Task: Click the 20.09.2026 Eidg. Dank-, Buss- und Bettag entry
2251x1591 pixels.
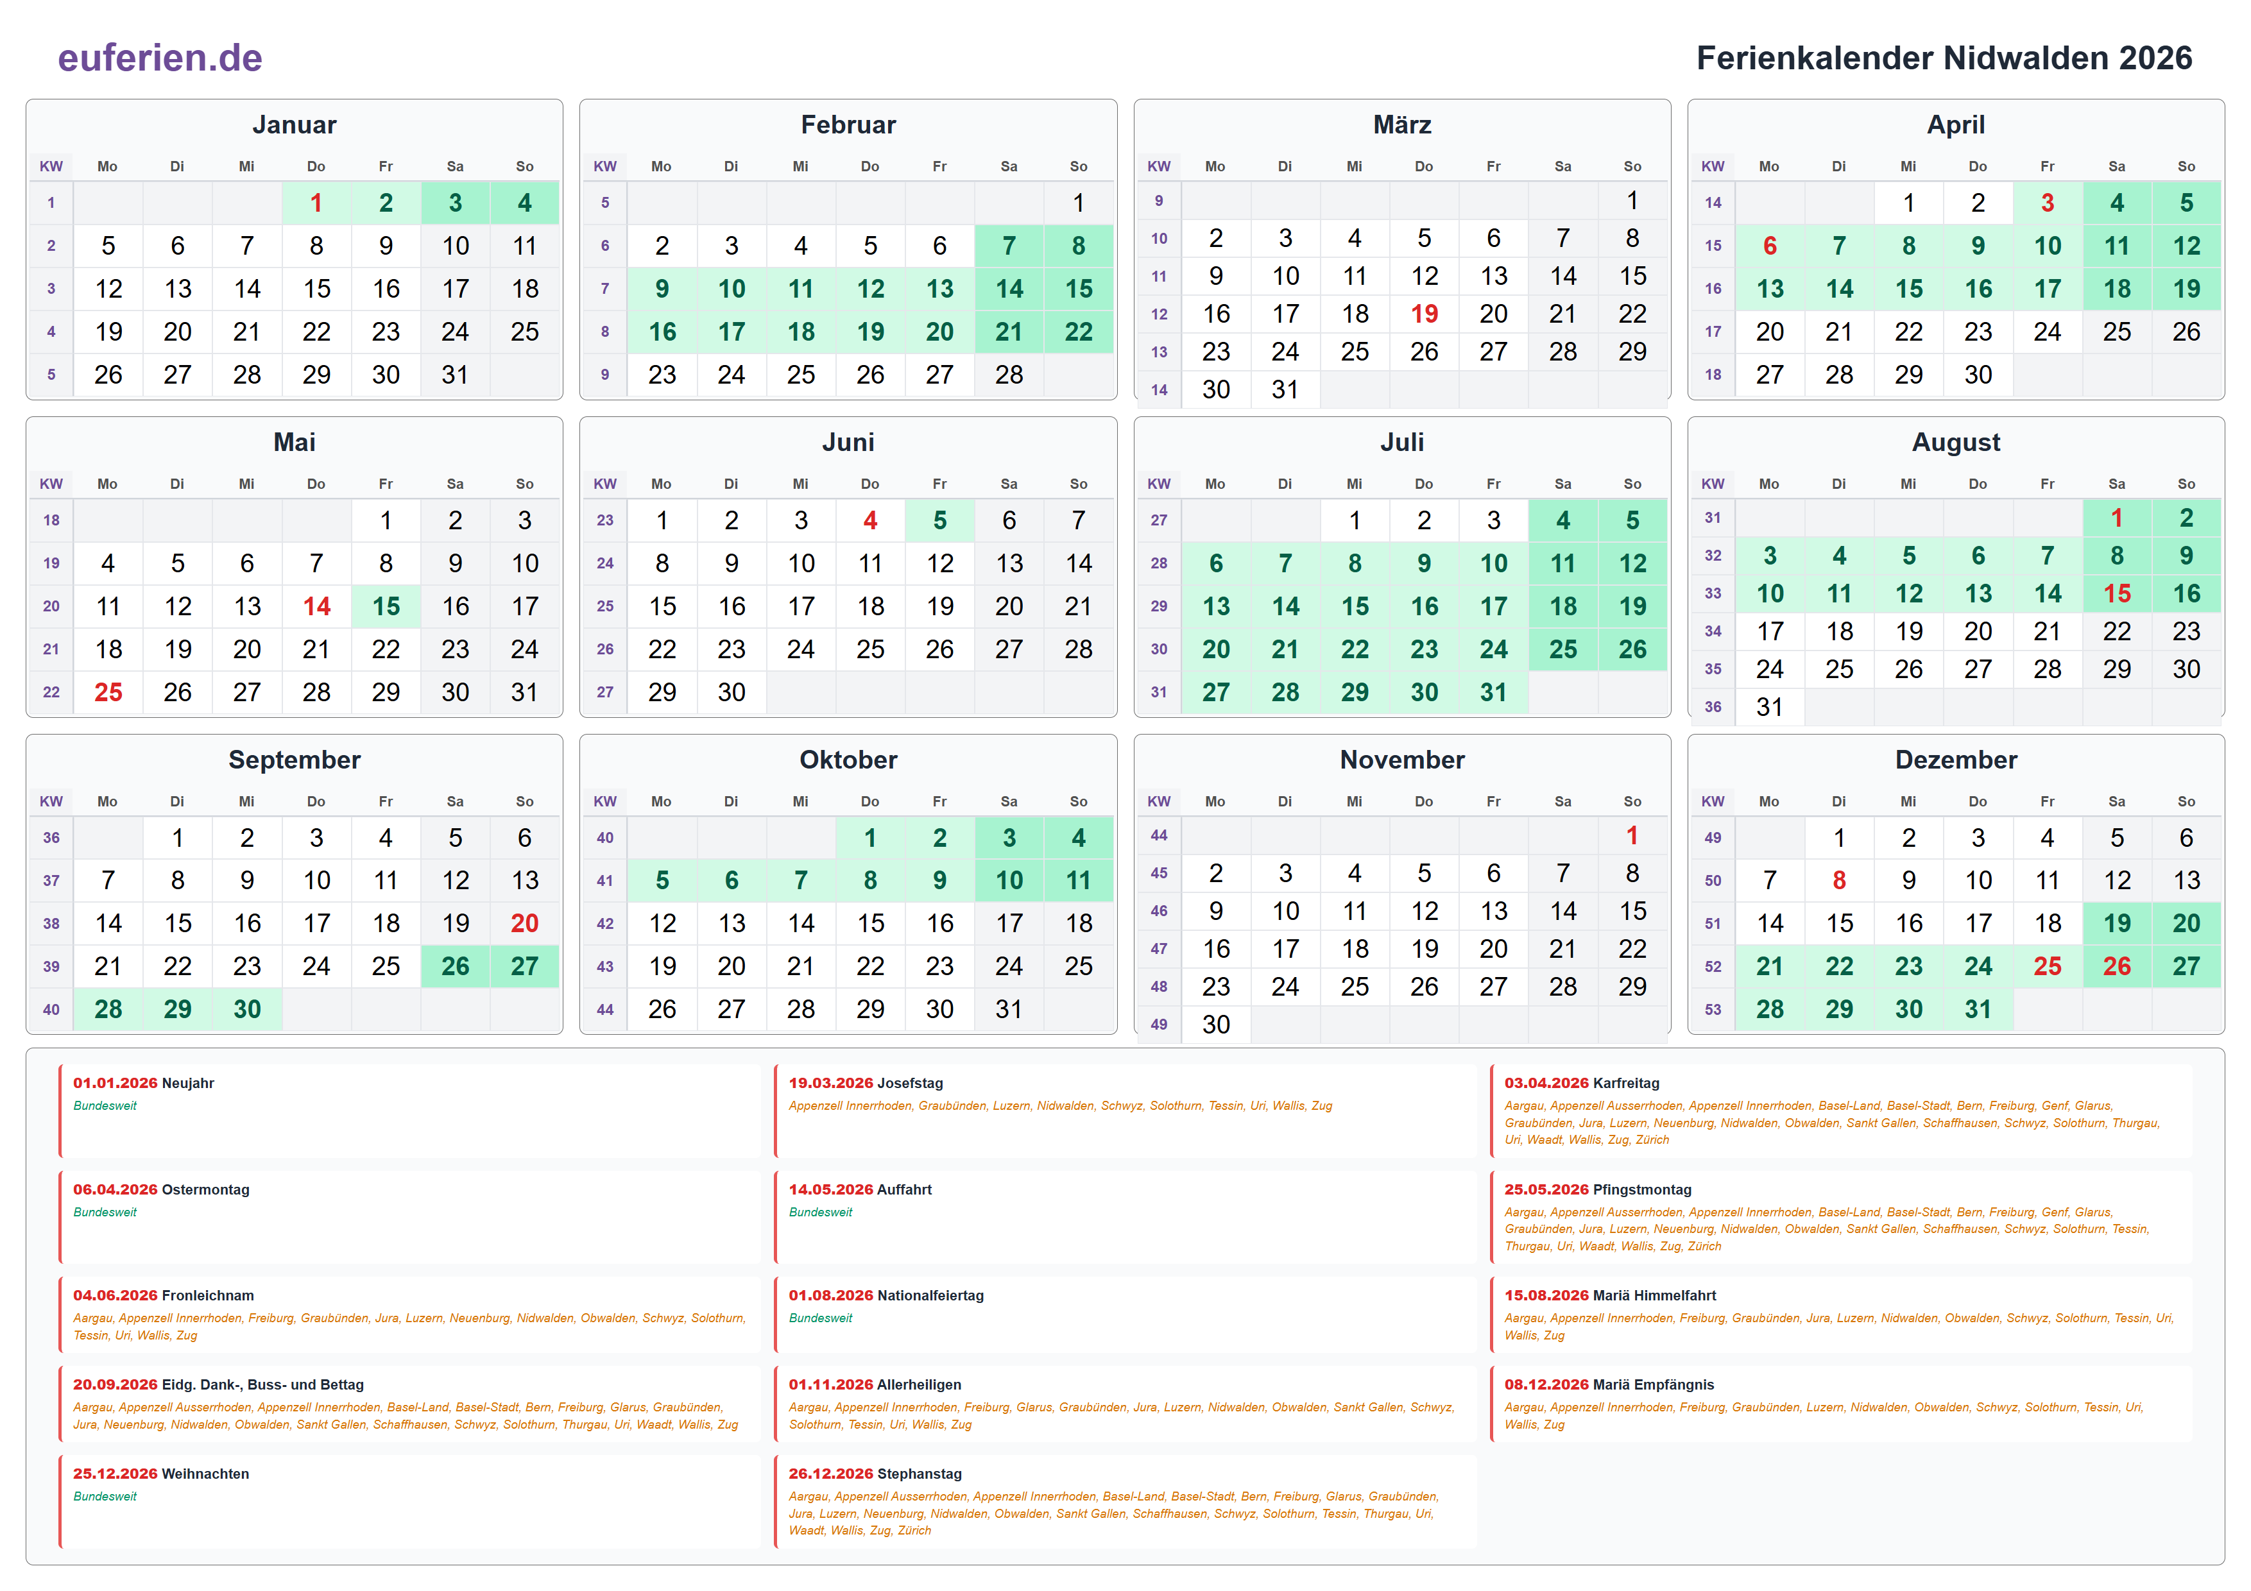Action: [x=411, y=1405]
